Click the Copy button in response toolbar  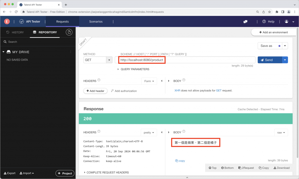(264, 168)
